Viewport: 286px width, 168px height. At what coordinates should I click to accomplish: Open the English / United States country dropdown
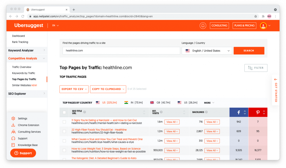[207, 51]
